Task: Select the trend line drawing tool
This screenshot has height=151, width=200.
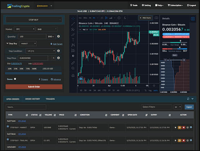Action: (73, 24)
